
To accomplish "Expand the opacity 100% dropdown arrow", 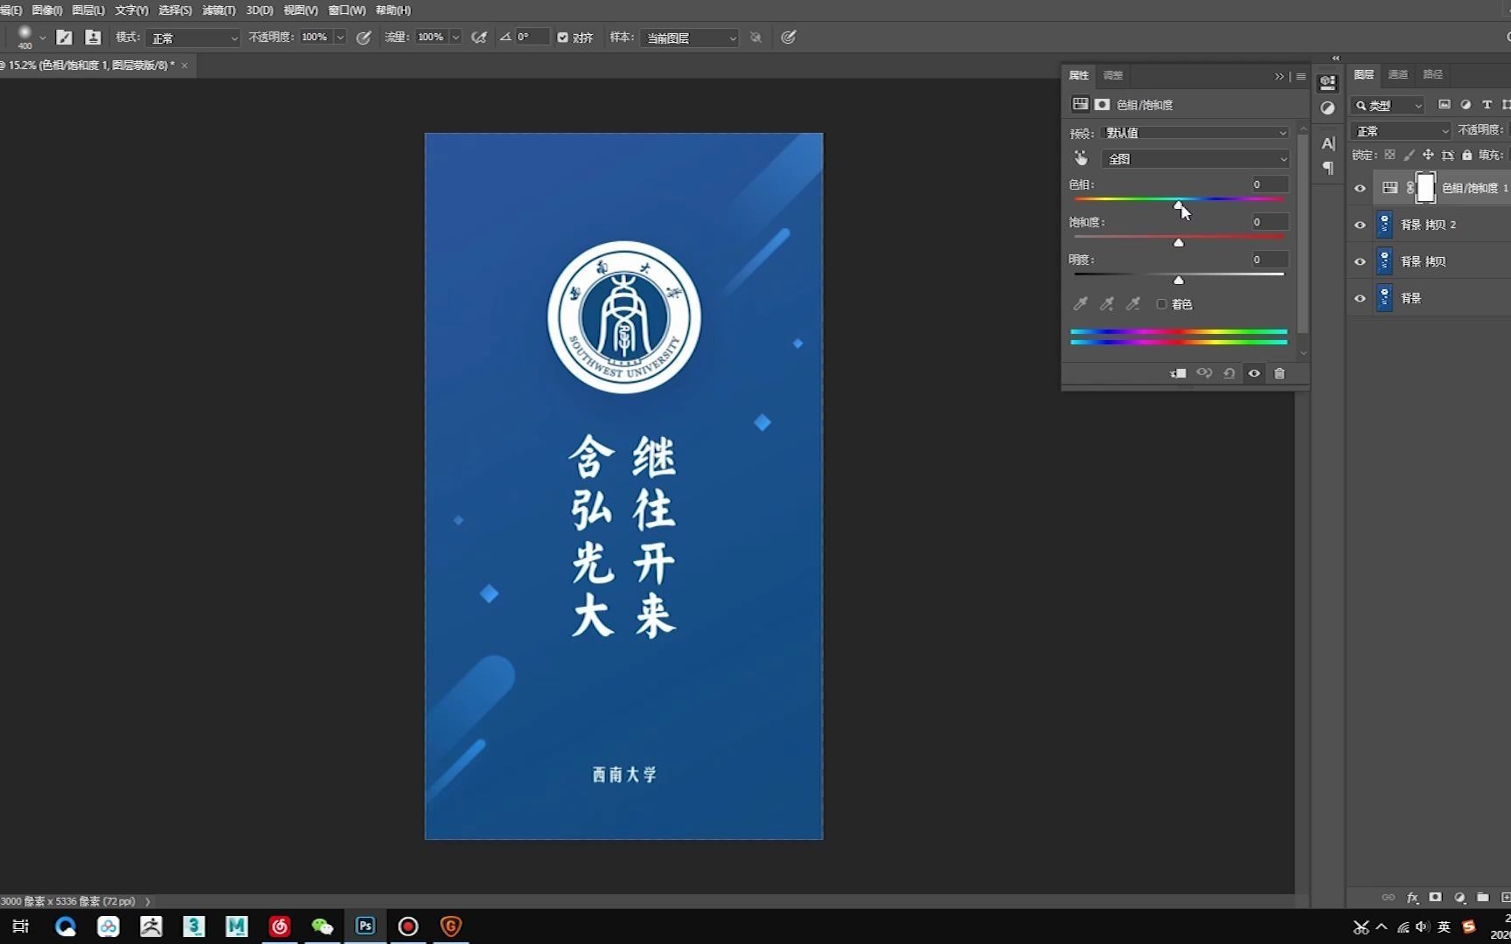I will tap(340, 38).
